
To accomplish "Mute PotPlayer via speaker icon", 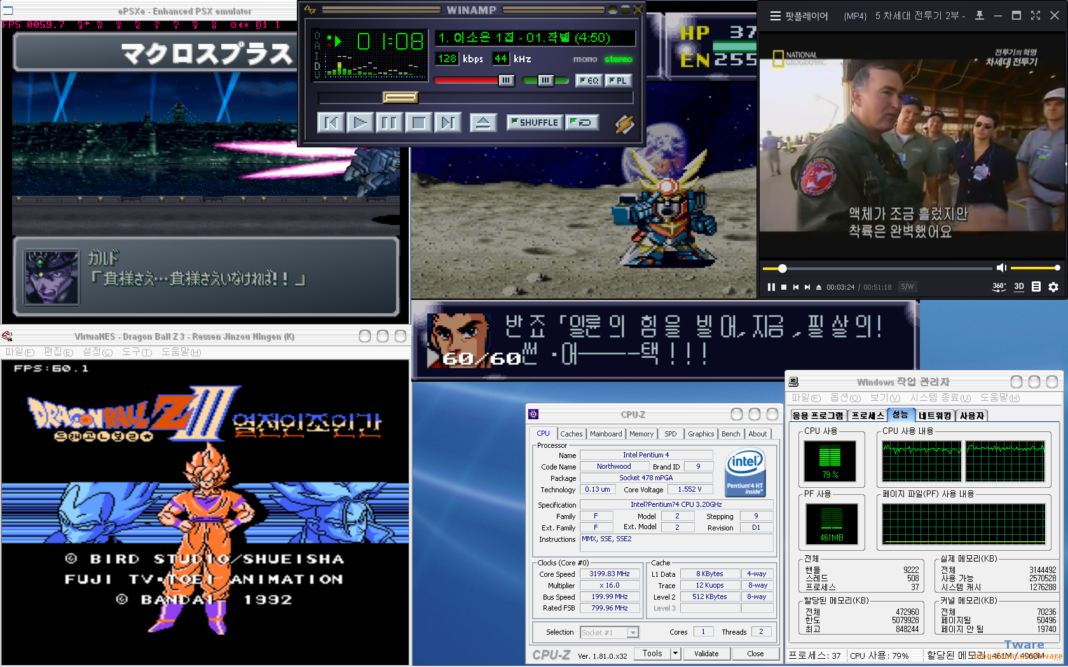I will coord(1002,268).
